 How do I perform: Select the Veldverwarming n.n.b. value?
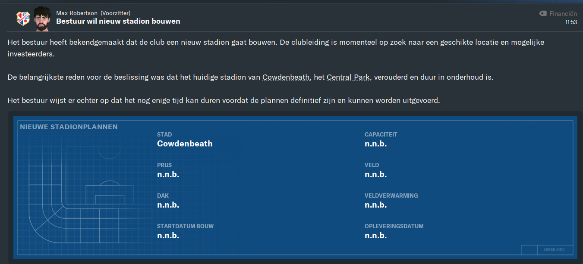375,205
